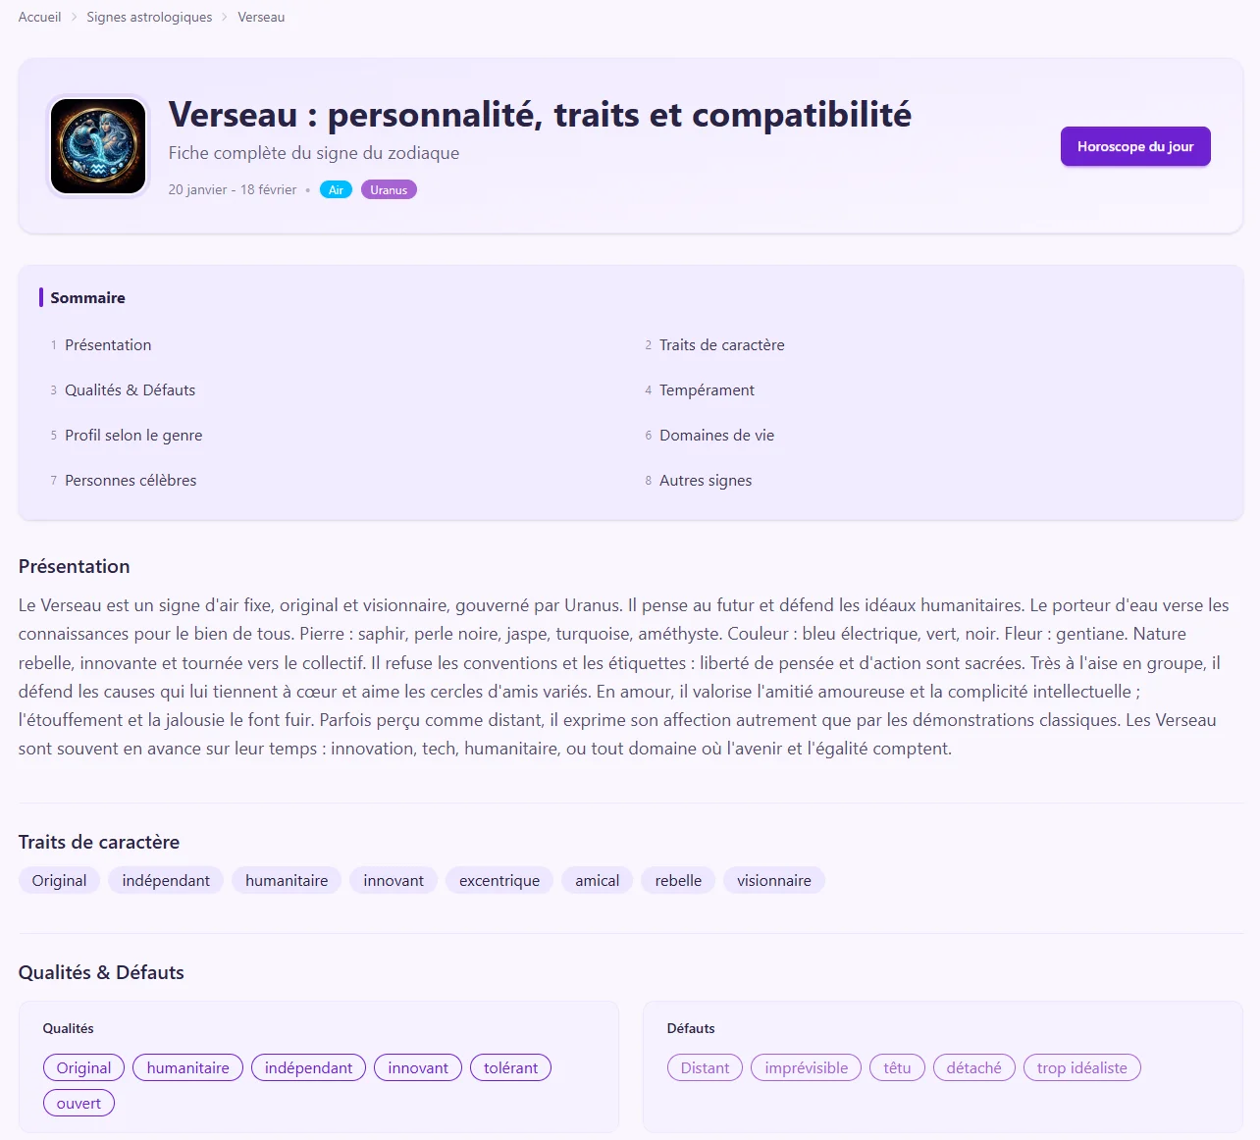Open the Horoscope du jour button

coord(1134,146)
